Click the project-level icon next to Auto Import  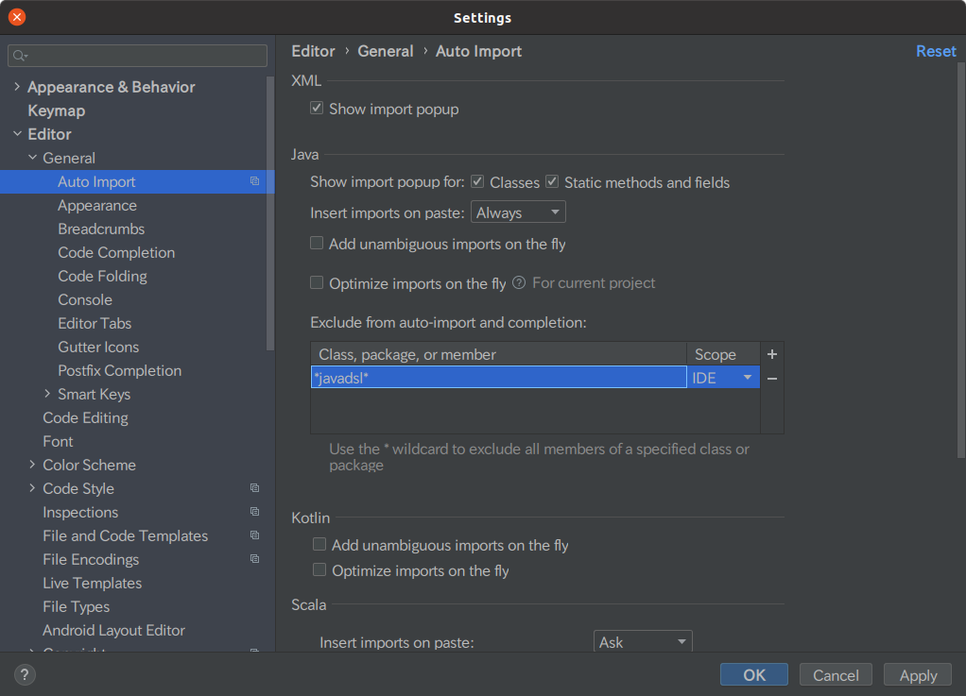254,181
